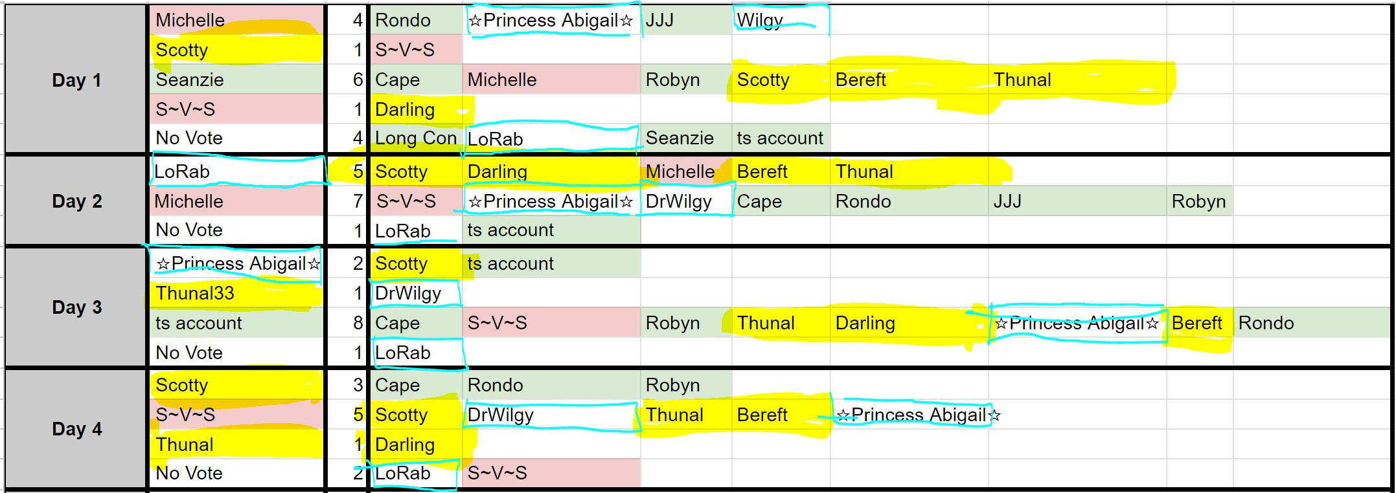Select the vote count 8 cell

click(347, 323)
